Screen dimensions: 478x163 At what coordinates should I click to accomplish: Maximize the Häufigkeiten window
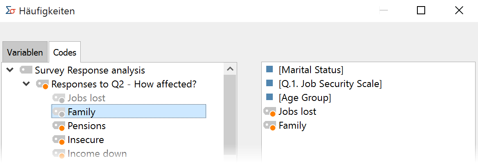pyautogui.click(x=421, y=11)
